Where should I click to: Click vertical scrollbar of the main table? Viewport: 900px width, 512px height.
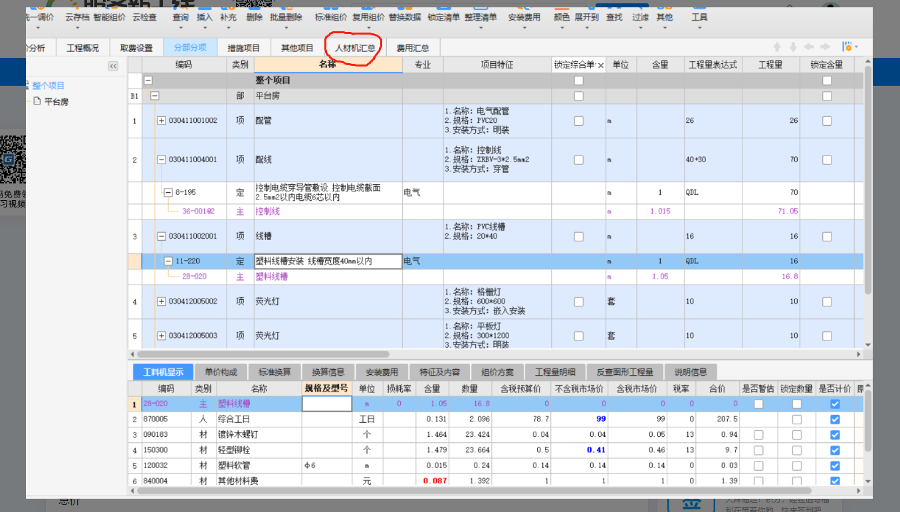867,180
